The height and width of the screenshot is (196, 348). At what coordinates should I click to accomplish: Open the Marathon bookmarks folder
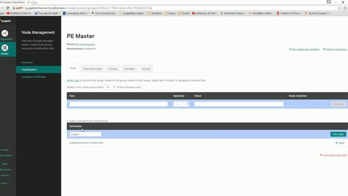click(x=155, y=13)
